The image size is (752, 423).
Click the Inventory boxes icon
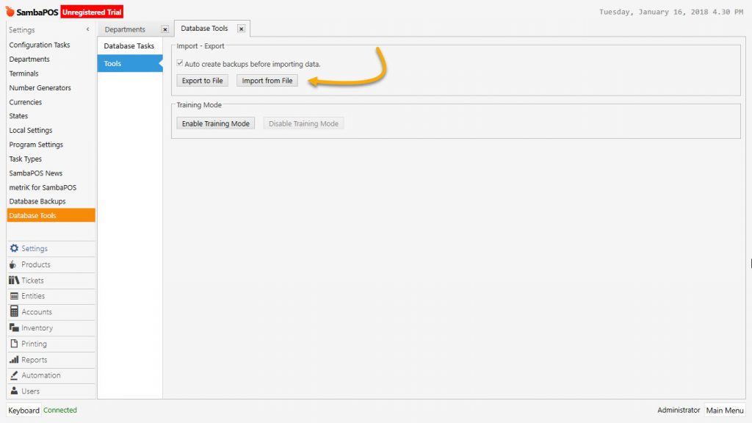click(14, 328)
